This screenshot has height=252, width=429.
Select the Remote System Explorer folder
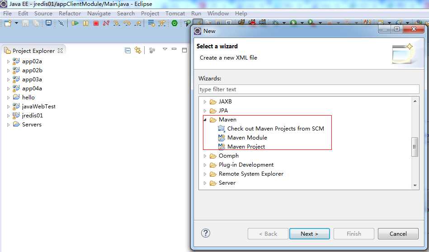tap(251, 174)
